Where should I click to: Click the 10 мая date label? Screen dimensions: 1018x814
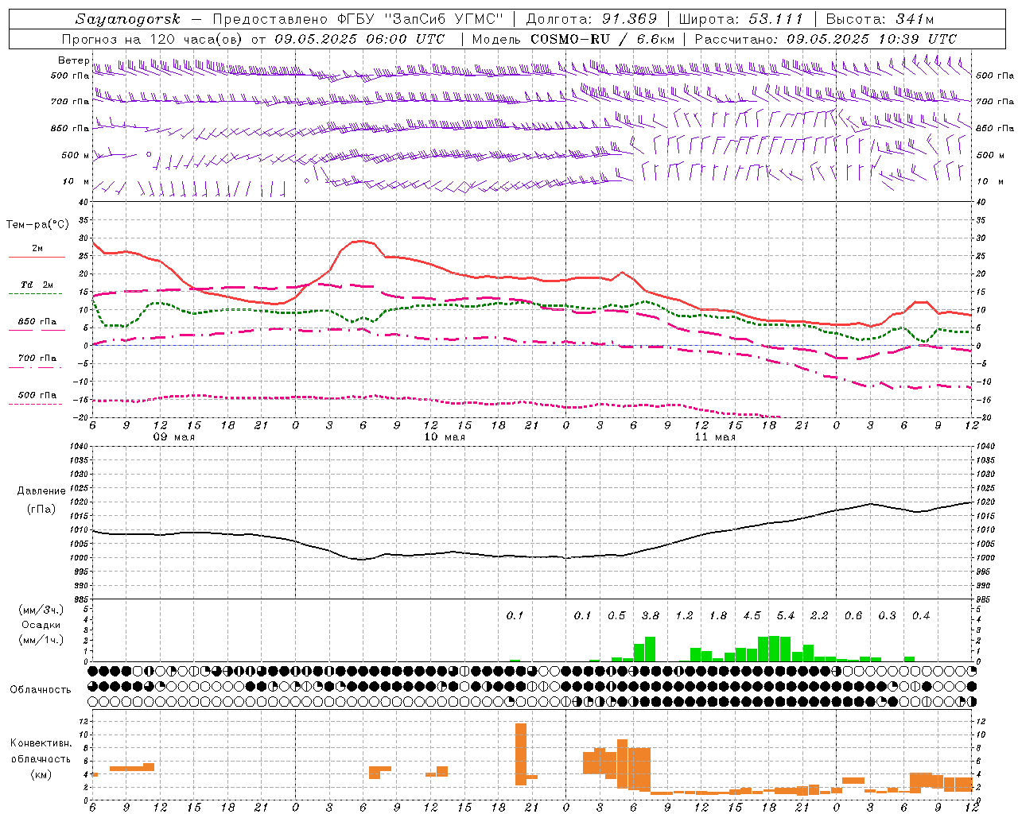pyautogui.click(x=445, y=437)
